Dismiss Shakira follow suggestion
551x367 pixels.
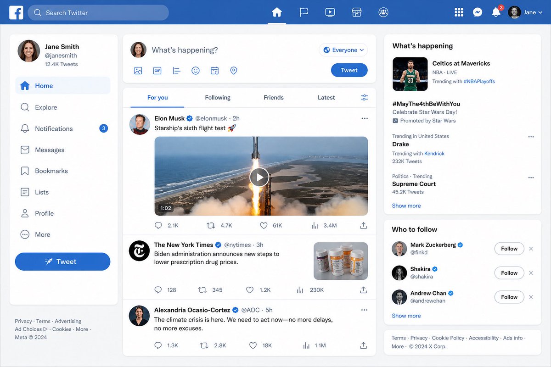[531, 273]
